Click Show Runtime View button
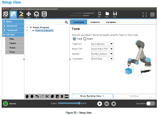157x115 pixels. coord(92,96)
